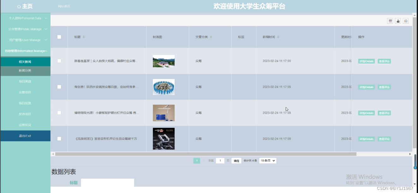Sort by 文章分类 column arrows
The height and width of the screenshot is (193, 418).
pyautogui.click(x=211, y=37)
